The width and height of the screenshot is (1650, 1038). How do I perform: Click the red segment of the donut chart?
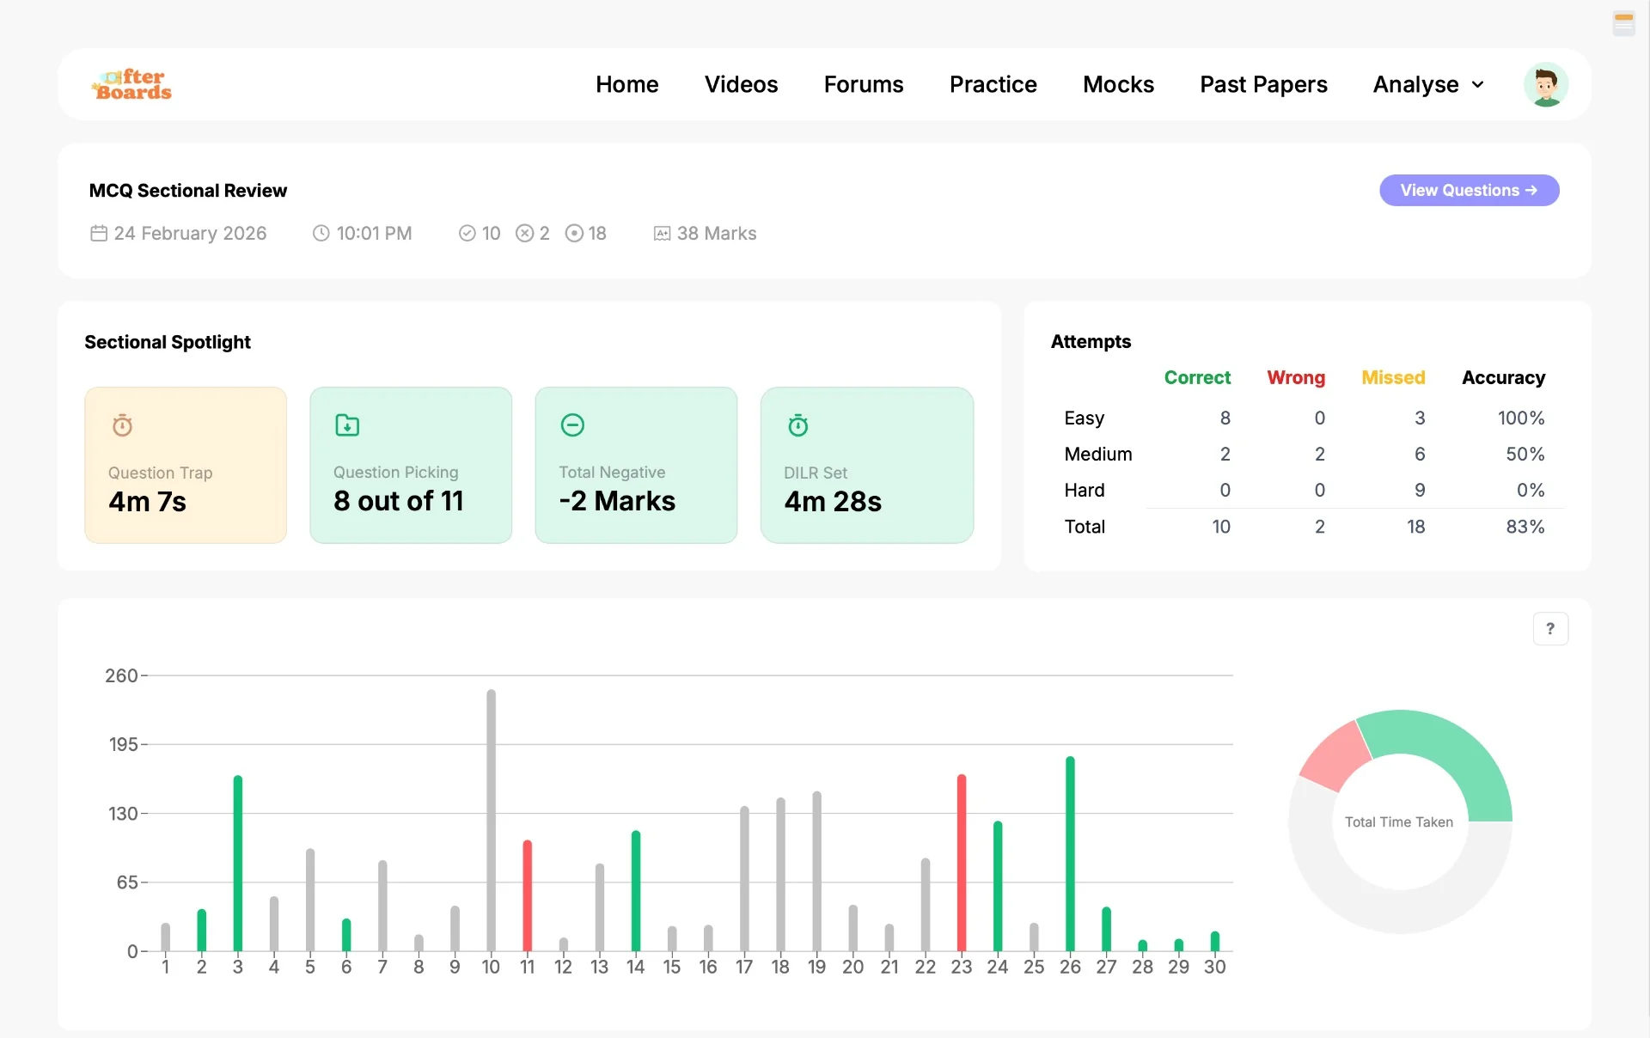pyautogui.click(x=1336, y=756)
